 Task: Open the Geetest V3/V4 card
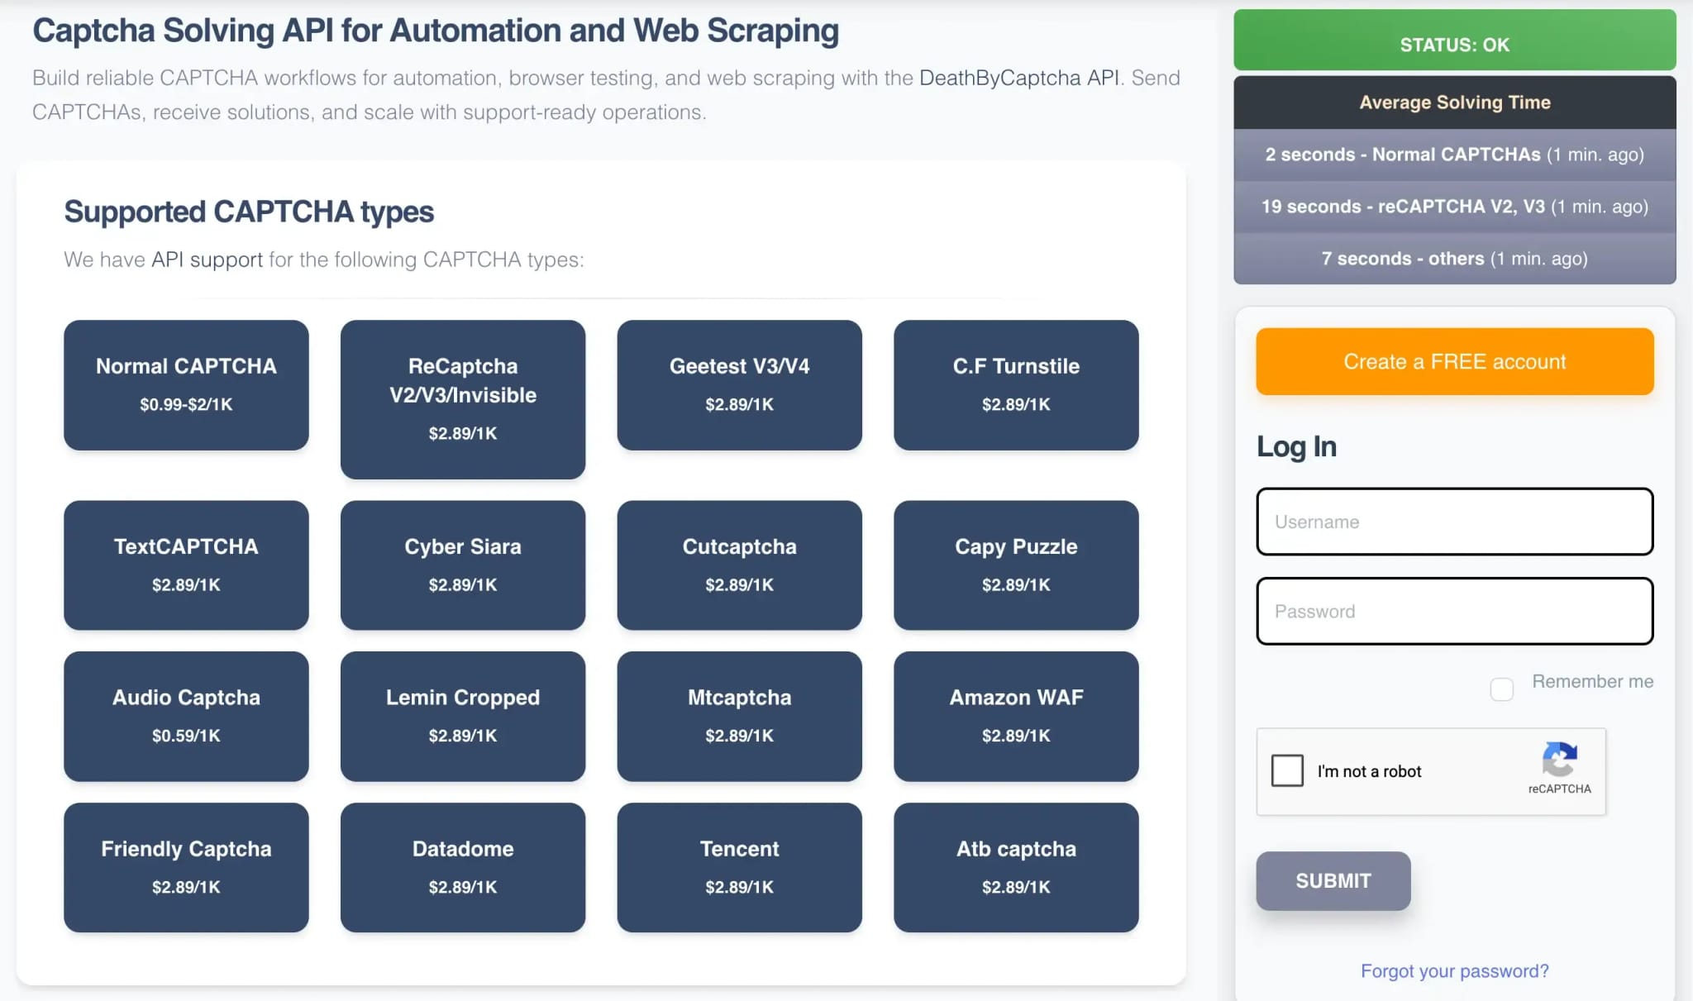(739, 385)
